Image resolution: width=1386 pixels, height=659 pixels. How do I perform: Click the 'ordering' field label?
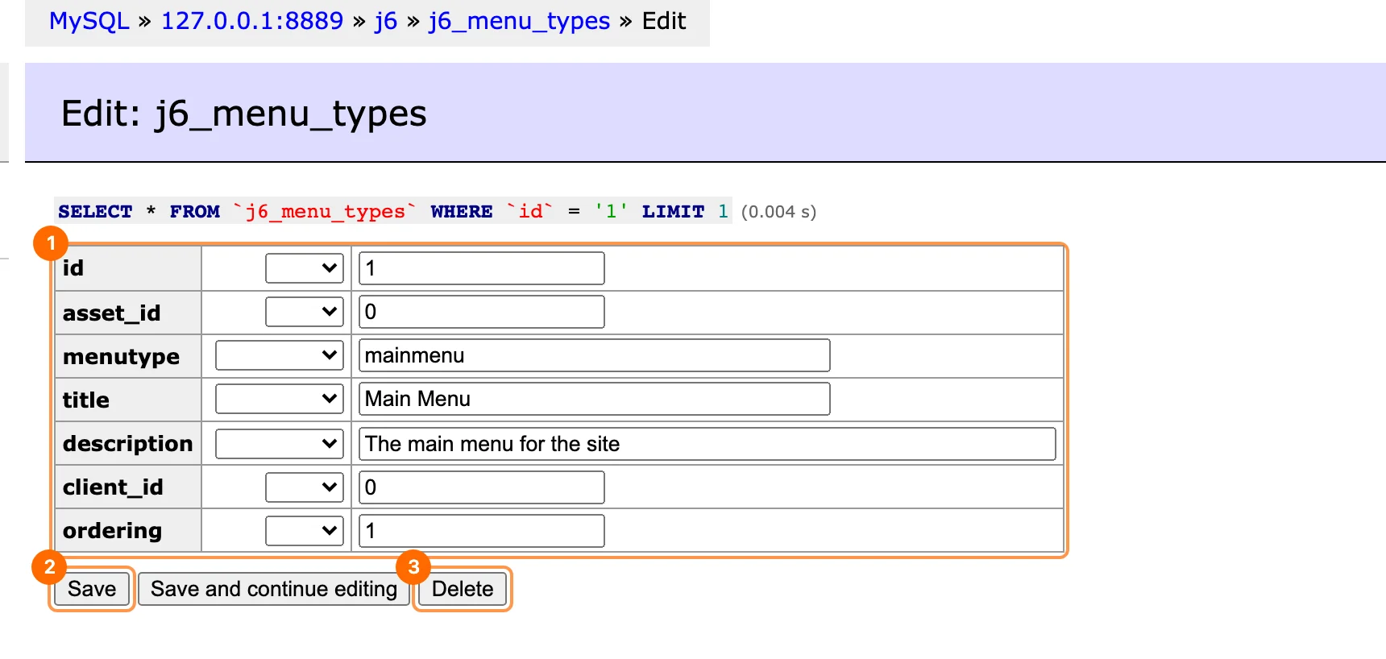(x=113, y=531)
